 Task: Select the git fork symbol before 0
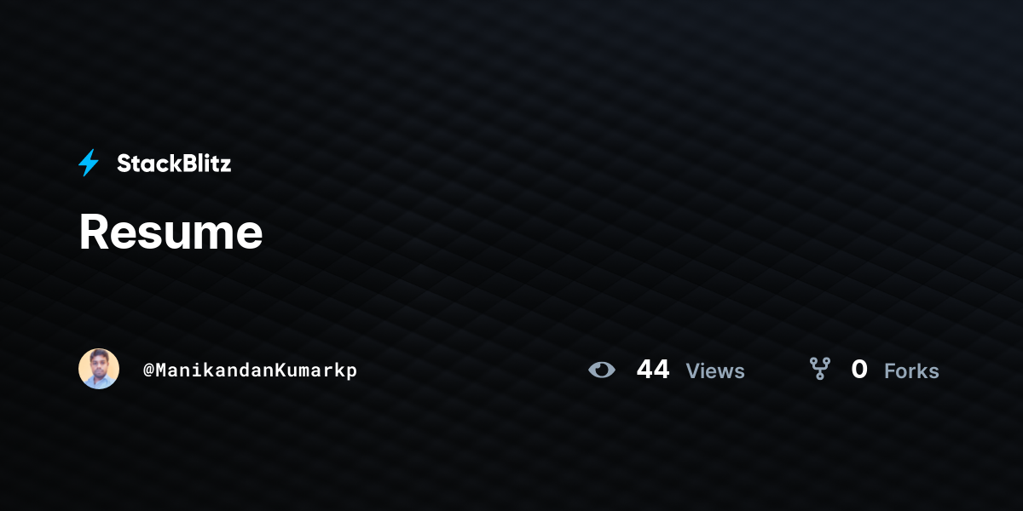820,369
